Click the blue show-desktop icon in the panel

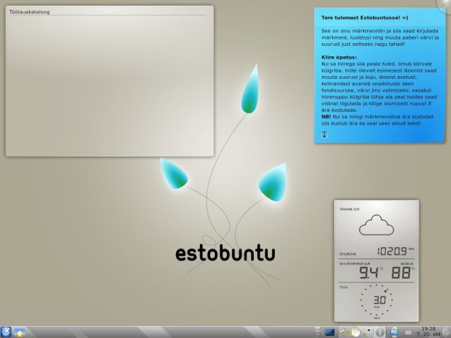[x=330, y=332]
